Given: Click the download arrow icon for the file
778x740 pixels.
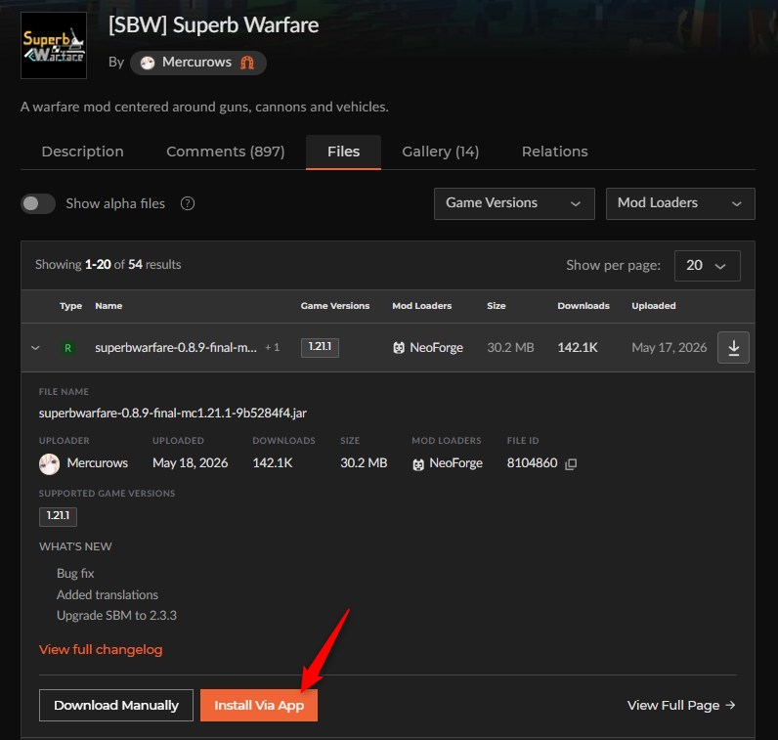Looking at the screenshot, I should 733,347.
